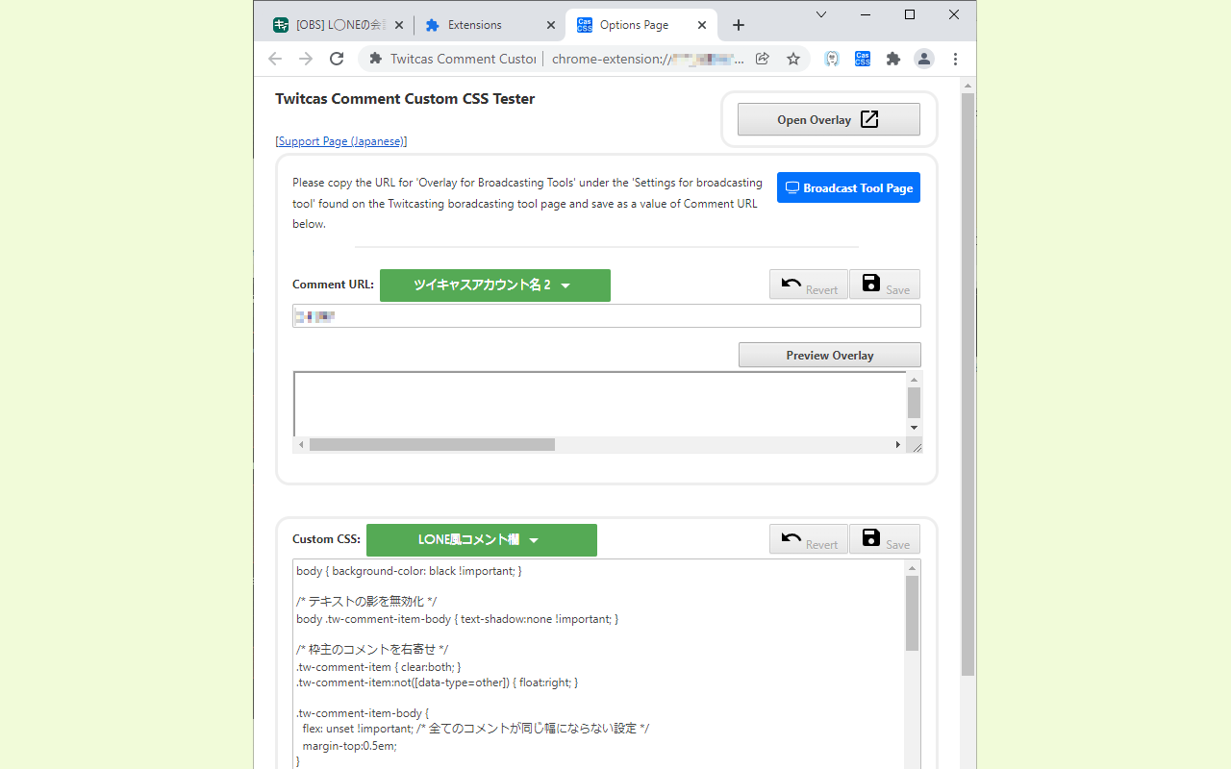This screenshot has height=769, width=1231.
Task: Maximize the Chrome window
Action: [910, 14]
